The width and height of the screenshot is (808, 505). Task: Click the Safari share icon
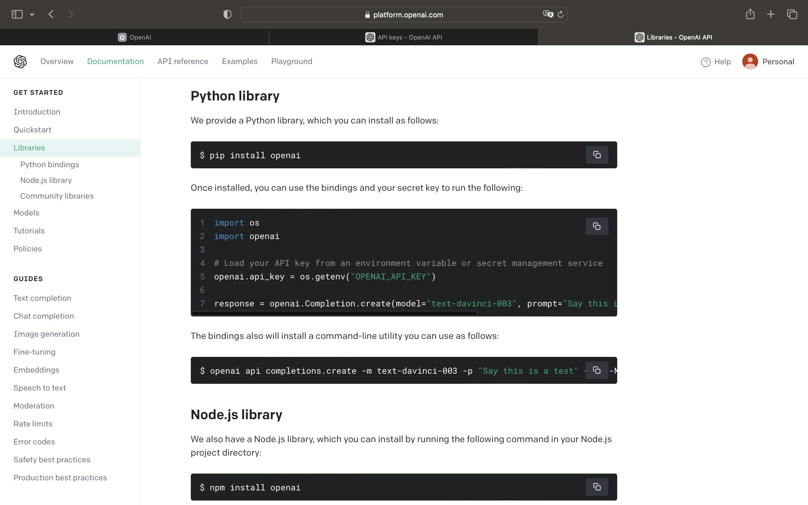click(750, 14)
